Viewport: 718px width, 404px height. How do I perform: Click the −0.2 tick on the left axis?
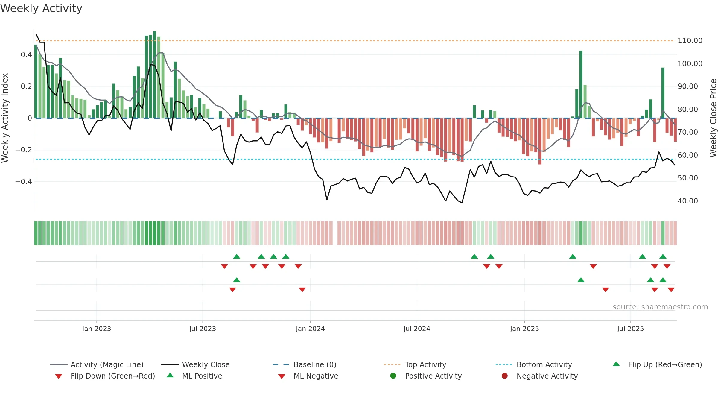pyautogui.click(x=24, y=150)
